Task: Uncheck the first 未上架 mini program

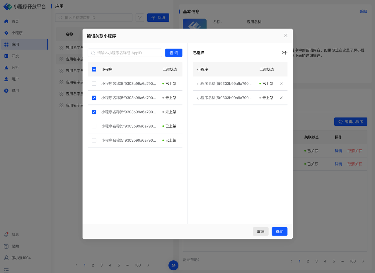Action: (94, 98)
